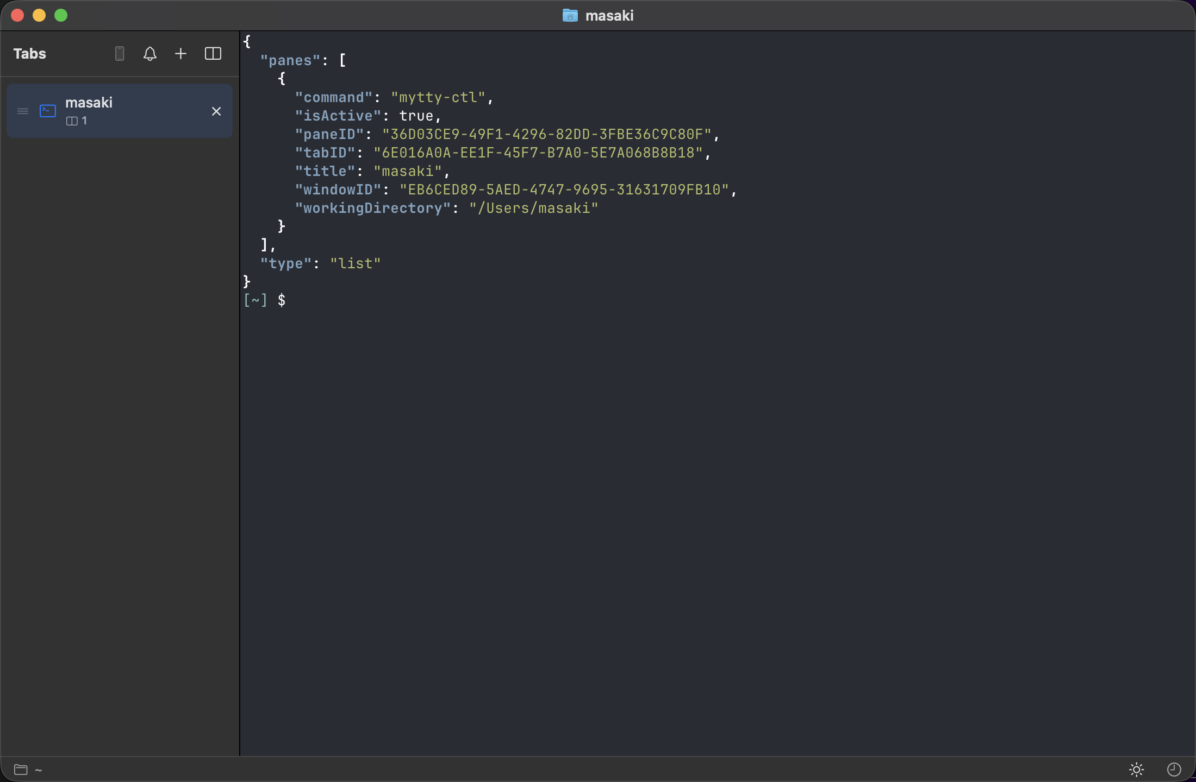This screenshot has height=782, width=1196.
Task: Click the "panes" key in JSON output
Action: tap(290, 61)
